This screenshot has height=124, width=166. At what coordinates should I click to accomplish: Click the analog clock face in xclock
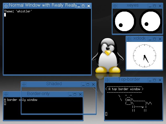[144, 56]
